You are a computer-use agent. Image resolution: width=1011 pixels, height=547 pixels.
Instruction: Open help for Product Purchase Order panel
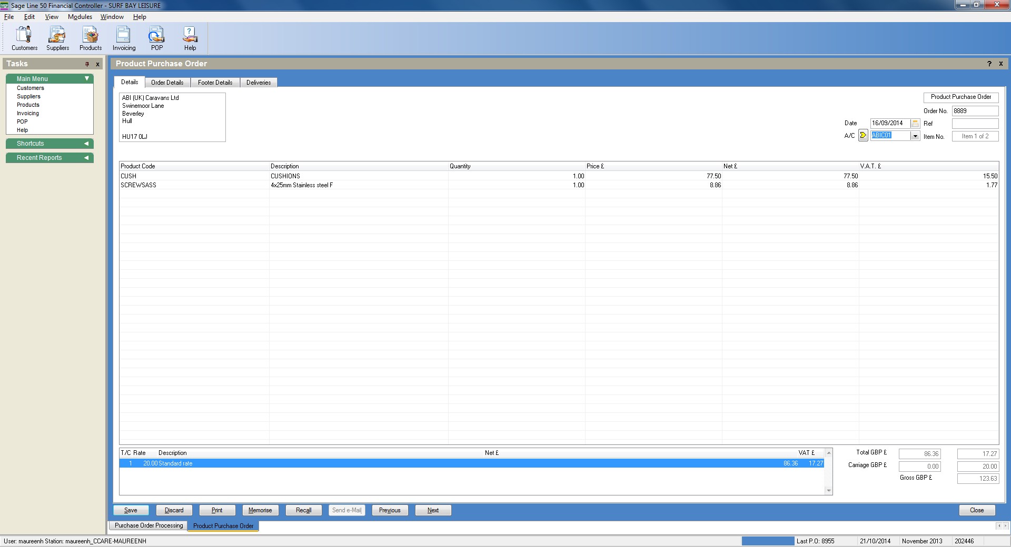click(989, 64)
